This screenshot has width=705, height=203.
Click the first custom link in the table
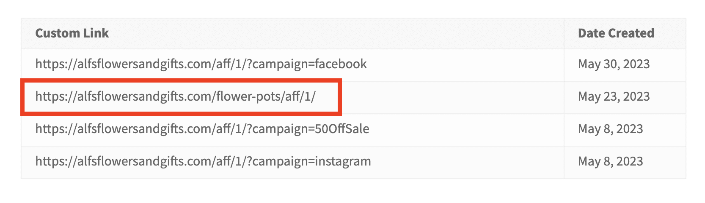pos(201,64)
